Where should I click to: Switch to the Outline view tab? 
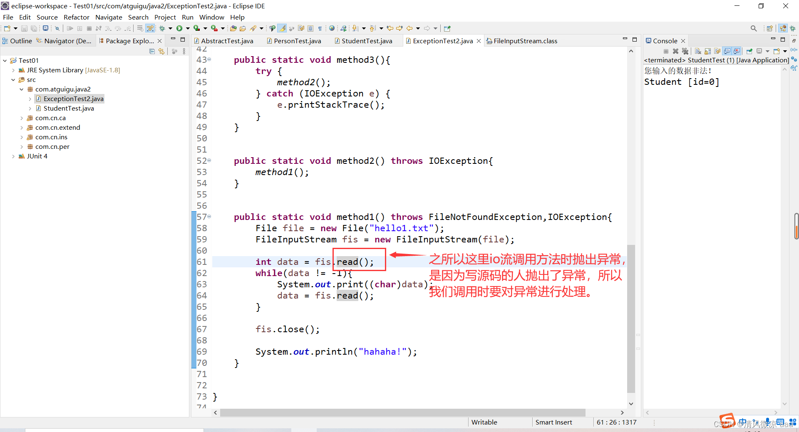(17, 41)
